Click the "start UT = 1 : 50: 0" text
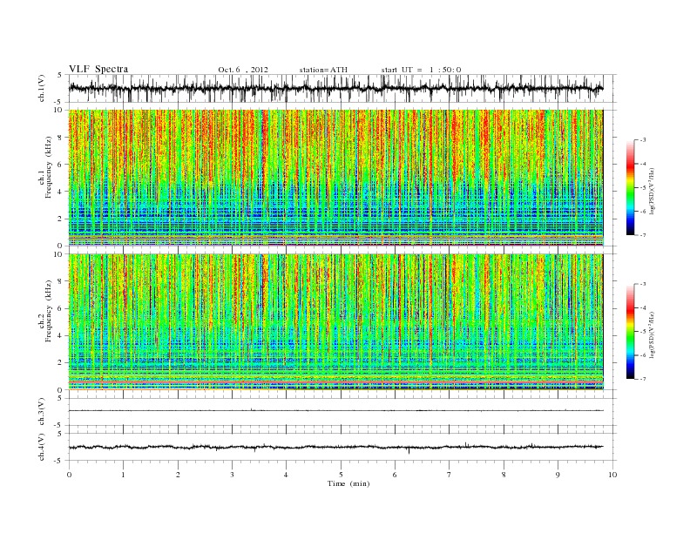The height and width of the screenshot is (533, 690). [421, 70]
